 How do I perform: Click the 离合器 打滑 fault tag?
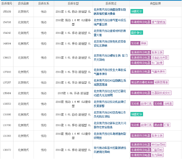coord(162,125)
